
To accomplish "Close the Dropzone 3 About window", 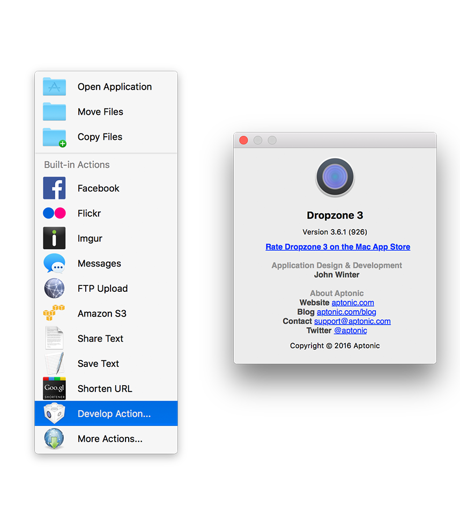I will click(243, 140).
